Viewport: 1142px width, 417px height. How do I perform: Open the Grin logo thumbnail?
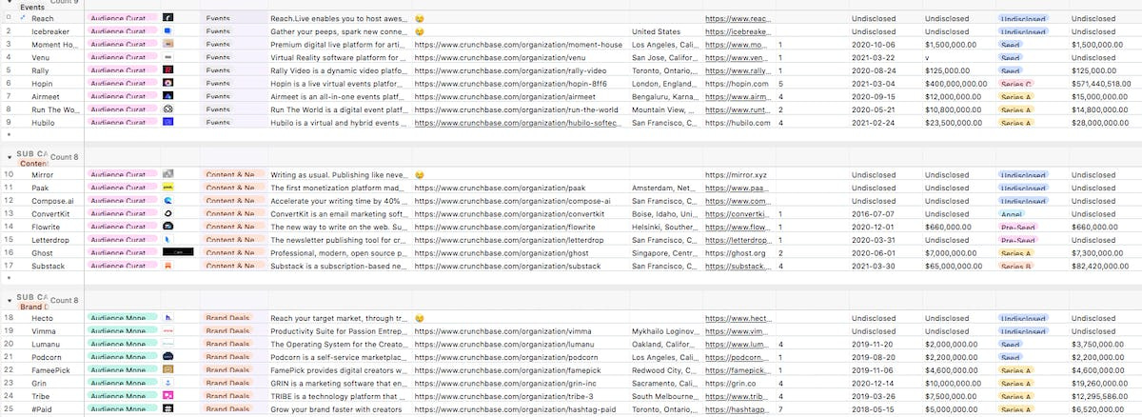pos(167,382)
